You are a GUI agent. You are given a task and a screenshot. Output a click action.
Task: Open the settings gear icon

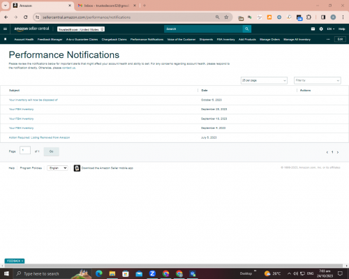[x=321, y=29]
